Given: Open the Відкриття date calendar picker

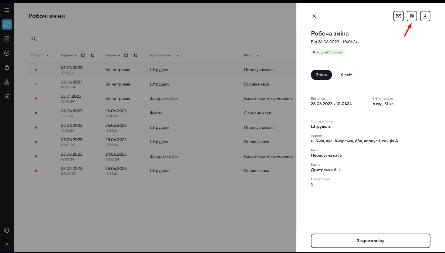Looking at the screenshot, I should coord(83,55).
